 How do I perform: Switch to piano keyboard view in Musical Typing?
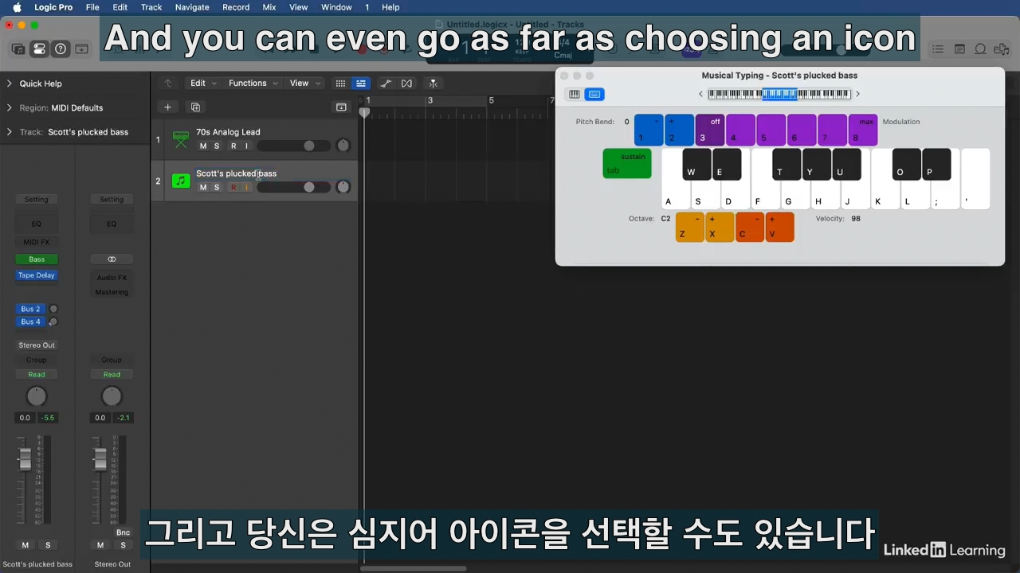(x=574, y=94)
